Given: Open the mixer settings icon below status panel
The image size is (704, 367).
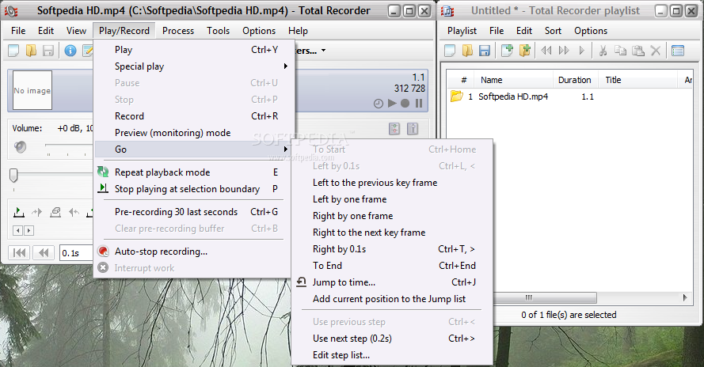Looking at the screenshot, I should point(394,129).
